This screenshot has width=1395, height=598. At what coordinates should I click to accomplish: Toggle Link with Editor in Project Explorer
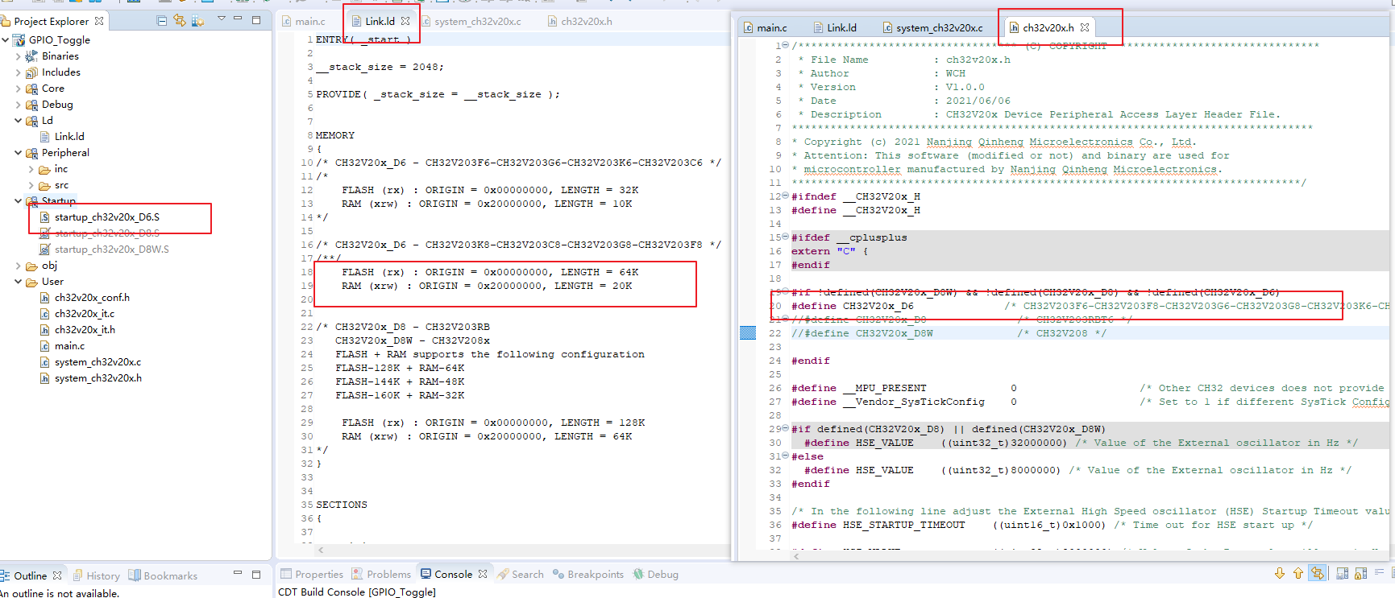point(180,20)
